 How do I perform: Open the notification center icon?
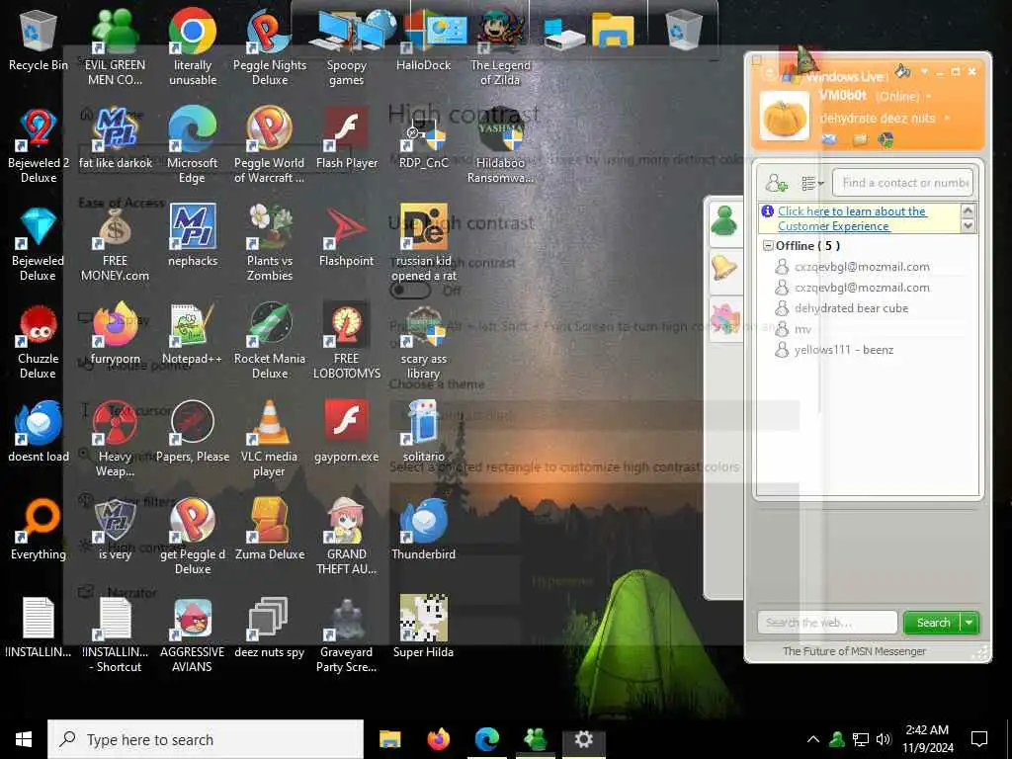979,739
